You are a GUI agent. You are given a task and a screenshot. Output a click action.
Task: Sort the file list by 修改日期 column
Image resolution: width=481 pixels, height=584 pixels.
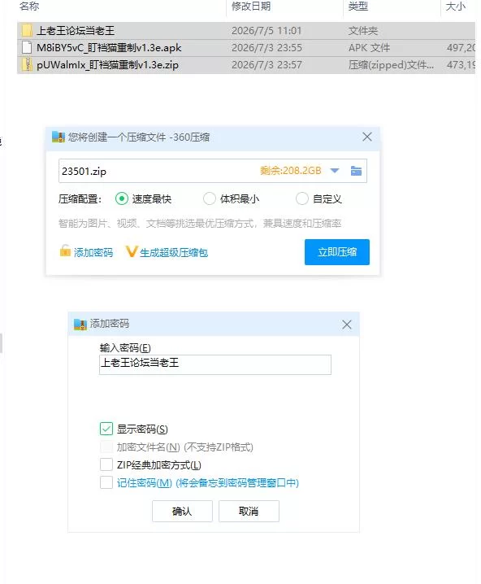click(251, 7)
